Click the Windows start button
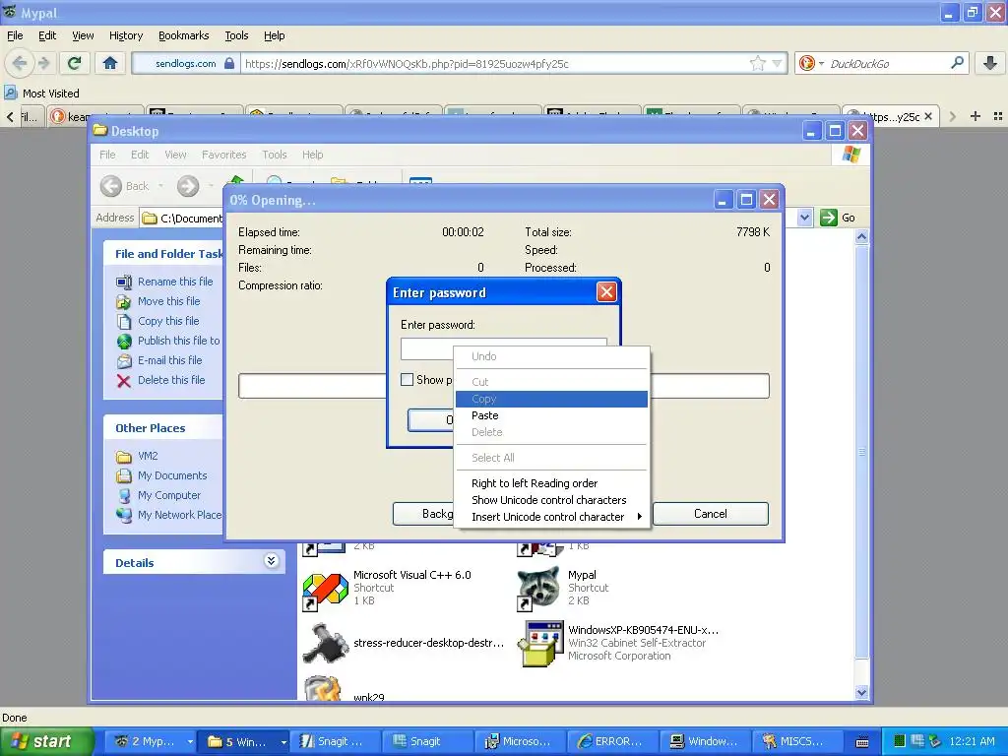Viewport: 1008px width, 756px height. pos(45,741)
